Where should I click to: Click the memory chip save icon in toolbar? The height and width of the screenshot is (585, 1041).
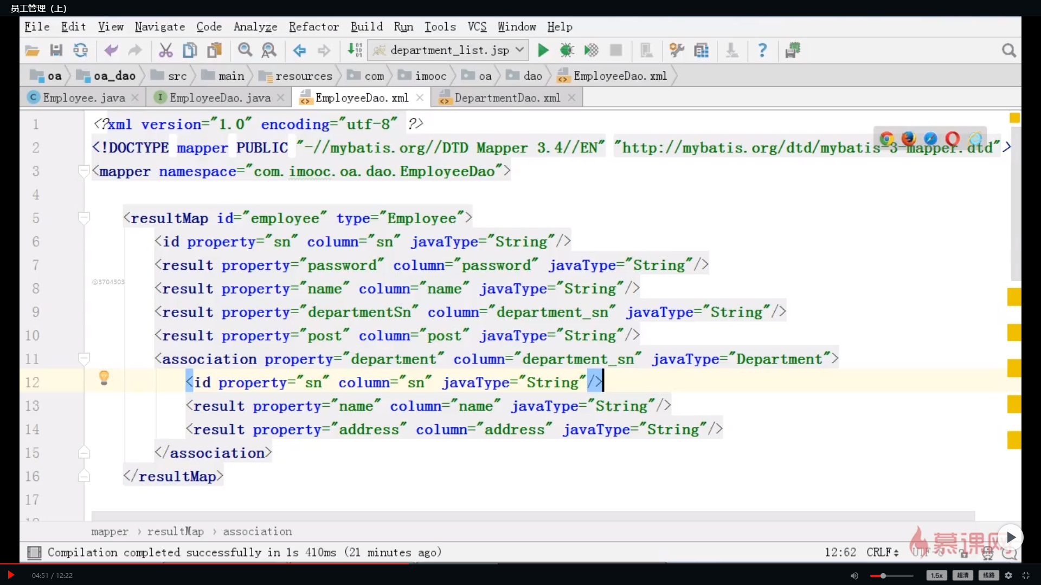[793, 50]
